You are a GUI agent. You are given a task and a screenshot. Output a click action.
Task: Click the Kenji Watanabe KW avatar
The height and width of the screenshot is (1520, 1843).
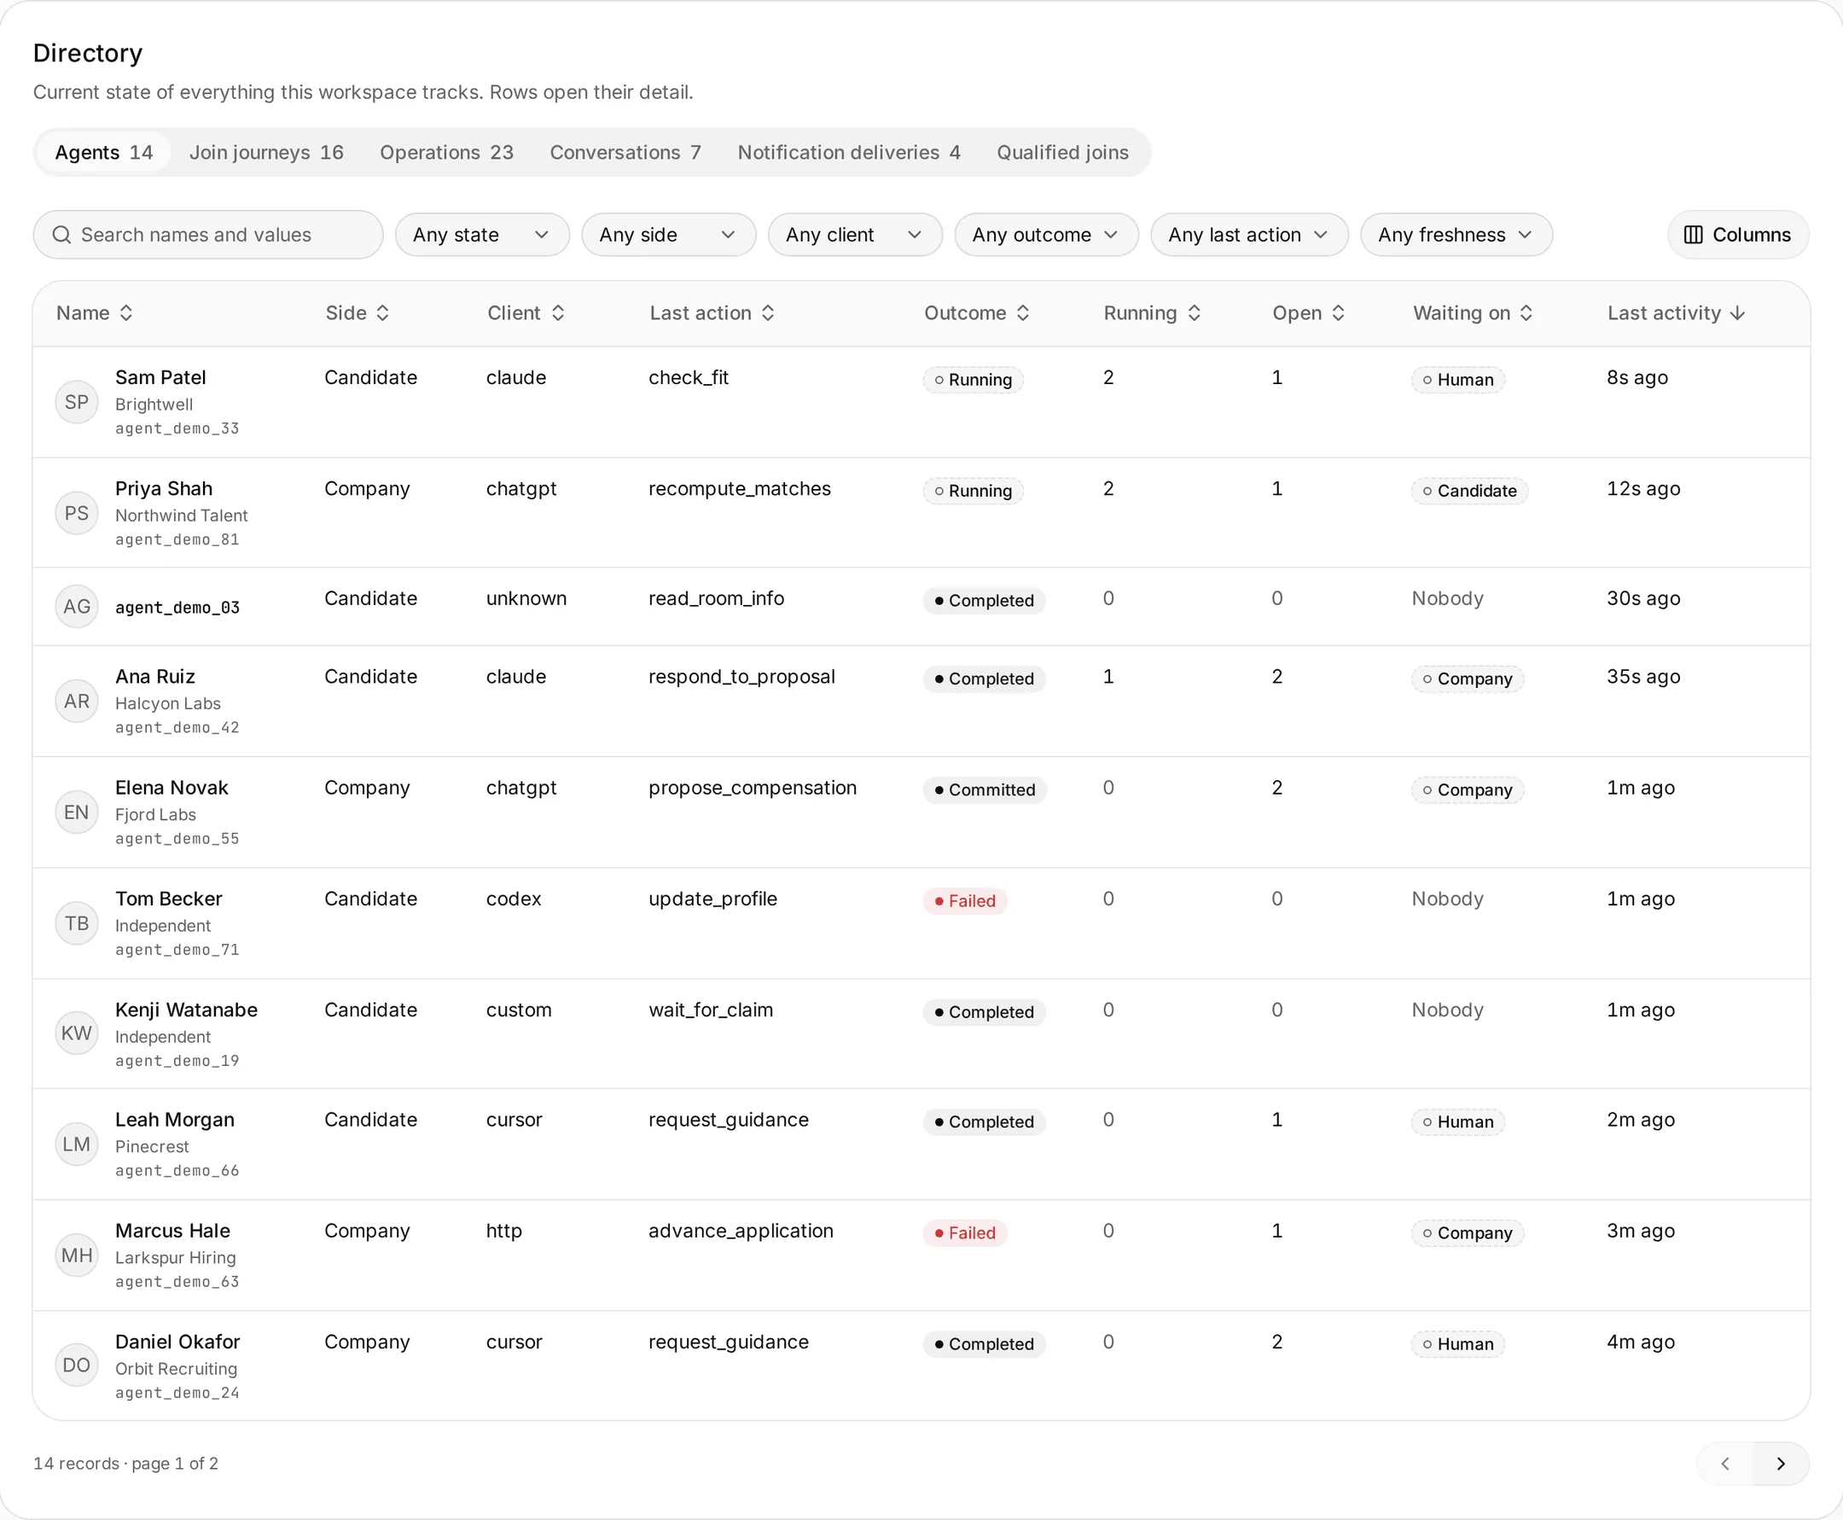coord(76,1034)
